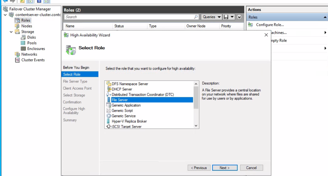Open the Queries dropdown
Screen dimensions: 328x176
(x=211, y=17)
